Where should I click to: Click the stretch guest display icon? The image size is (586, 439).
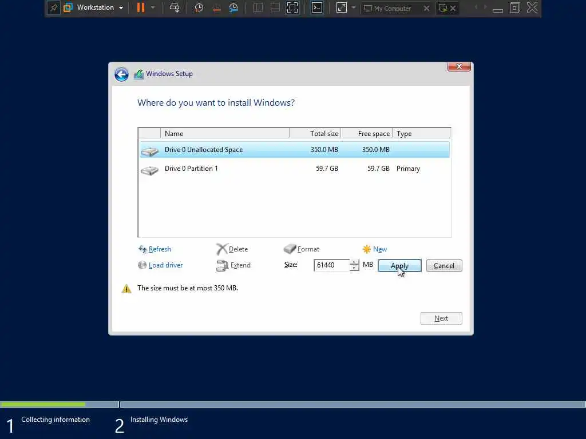(x=342, y=7)
